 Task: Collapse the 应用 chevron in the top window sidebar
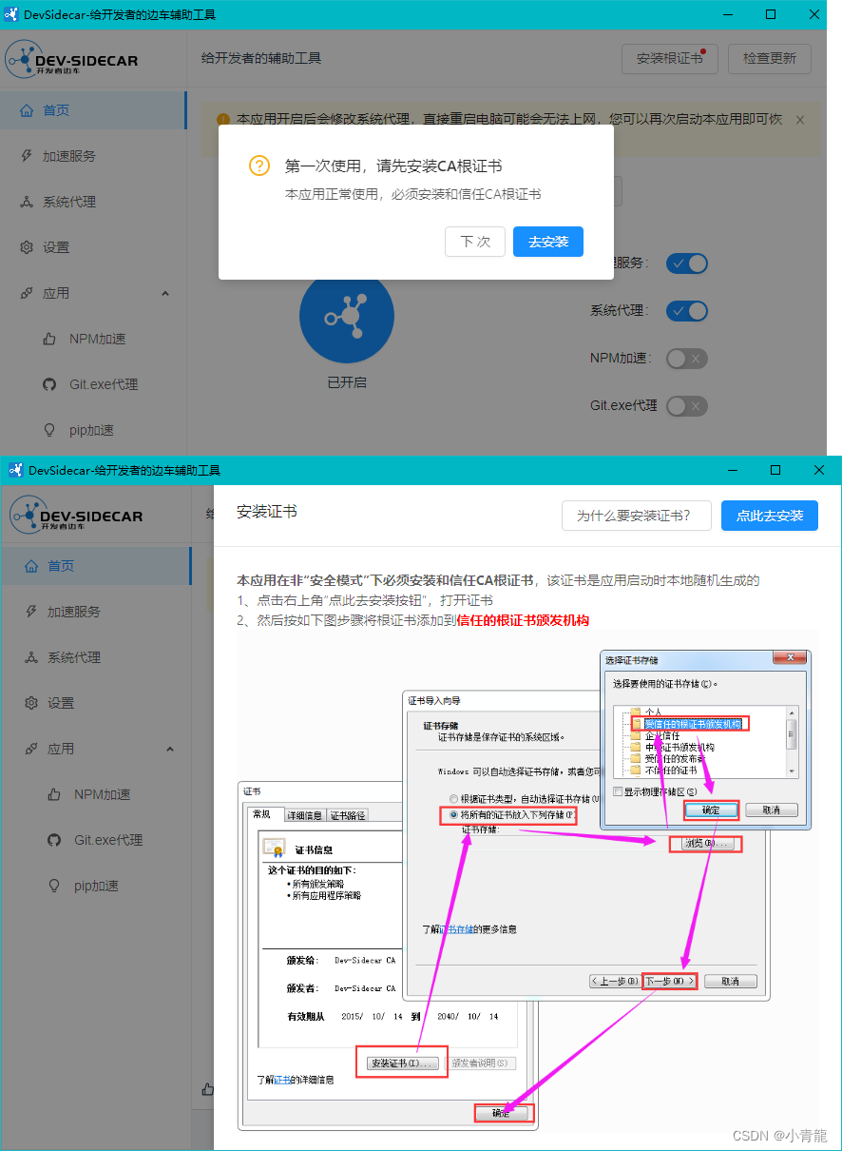pyautogui.click(x=165, y=293)
